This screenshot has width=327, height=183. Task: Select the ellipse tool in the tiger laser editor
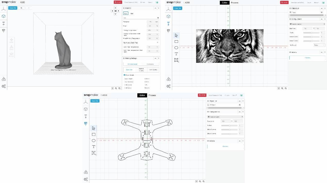pyautogui.click(x=176, y=48)
